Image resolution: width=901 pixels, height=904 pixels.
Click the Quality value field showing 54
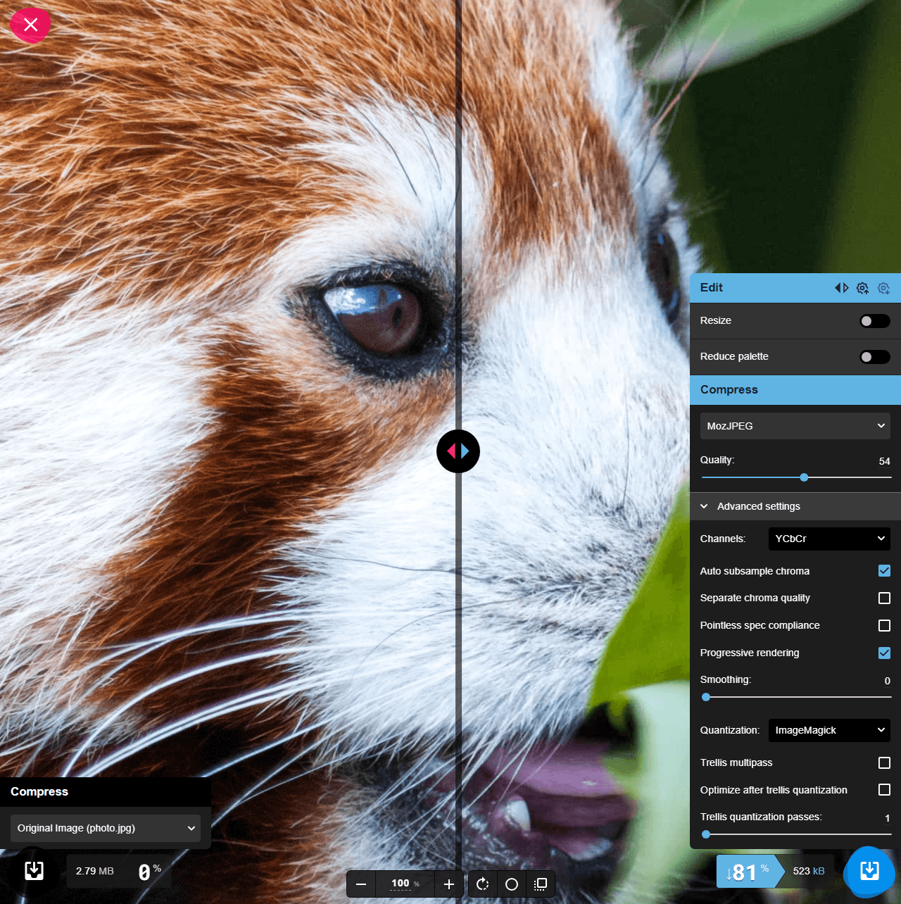(884, 461)
